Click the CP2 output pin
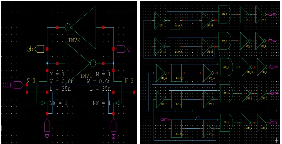This screenshot has width=282, height=144. pyautogui.click(x=271, y=41)
